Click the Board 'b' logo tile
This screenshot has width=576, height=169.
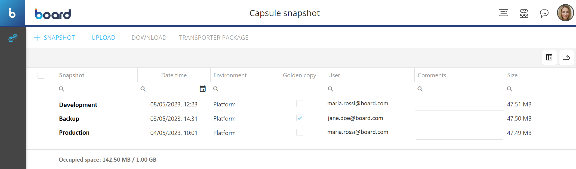pos(12,13)
